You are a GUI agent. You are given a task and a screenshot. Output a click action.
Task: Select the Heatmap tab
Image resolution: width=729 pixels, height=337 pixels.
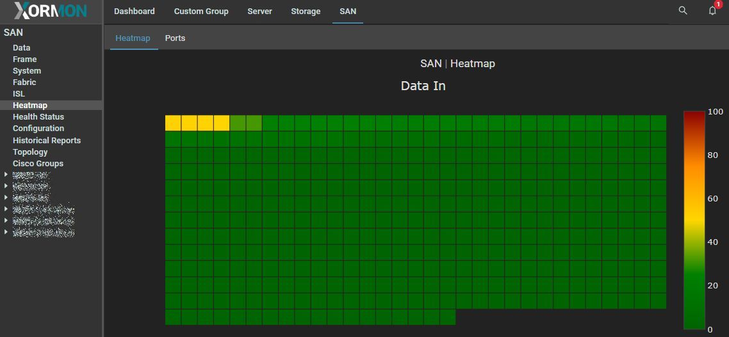(133, 38)
